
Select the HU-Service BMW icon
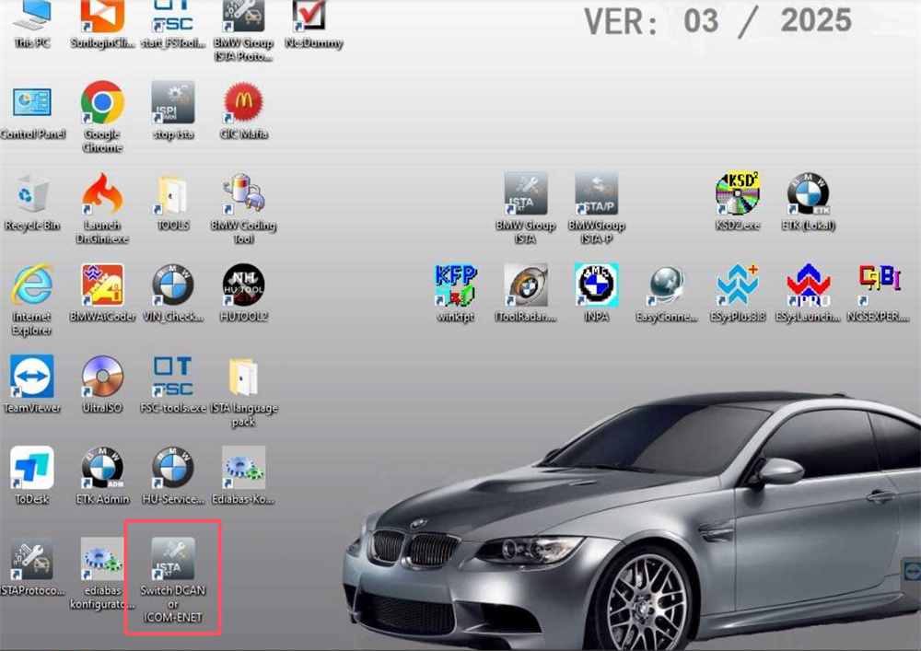173,467
